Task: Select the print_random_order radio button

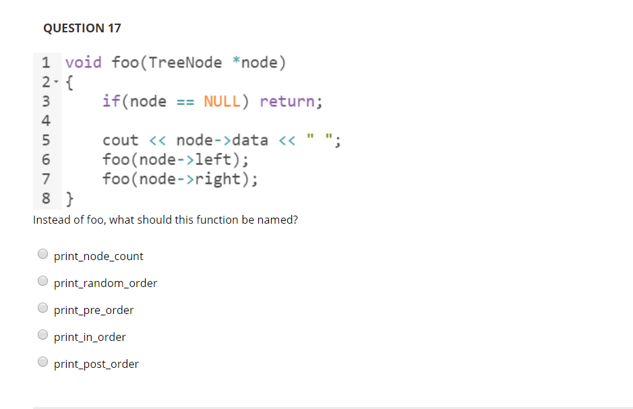Action: click(x=42, y=280)
